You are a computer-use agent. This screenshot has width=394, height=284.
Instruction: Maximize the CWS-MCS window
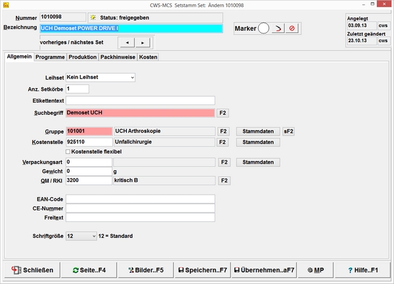pyautogui.click(x=372, y=4)
